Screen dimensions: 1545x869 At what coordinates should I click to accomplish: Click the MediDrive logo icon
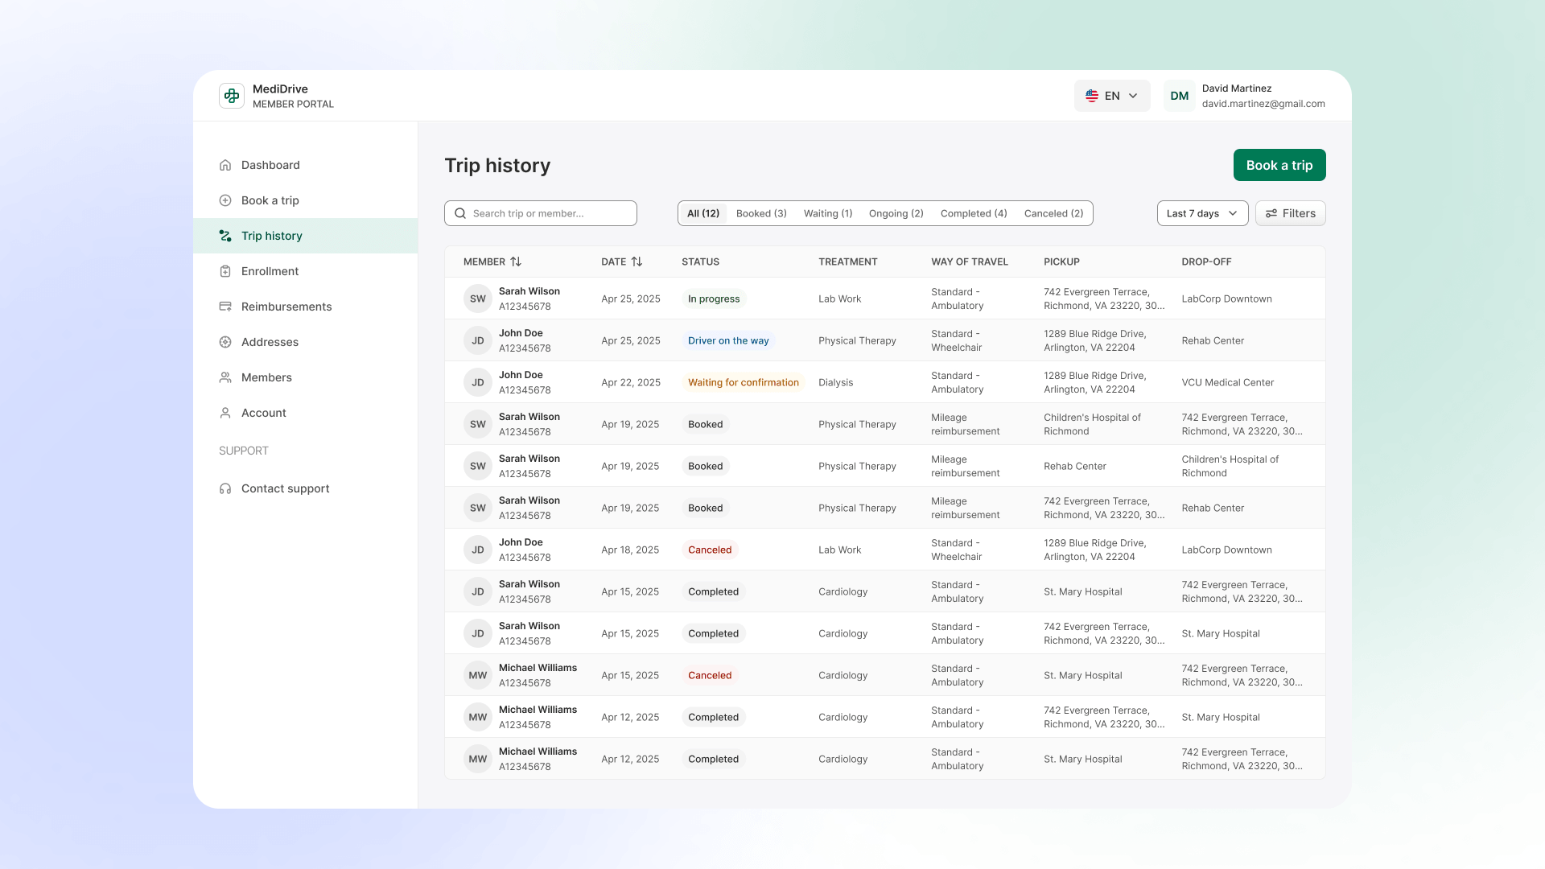[232, 96]
